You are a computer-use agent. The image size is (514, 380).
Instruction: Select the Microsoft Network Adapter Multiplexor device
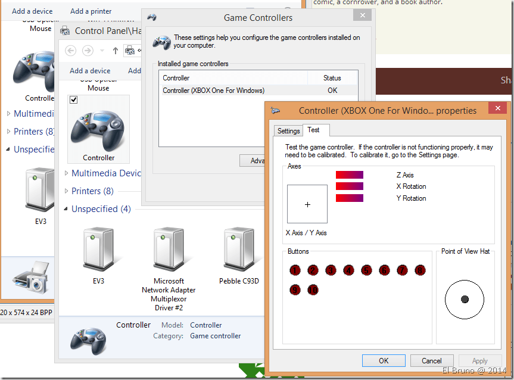coord(169,250)
